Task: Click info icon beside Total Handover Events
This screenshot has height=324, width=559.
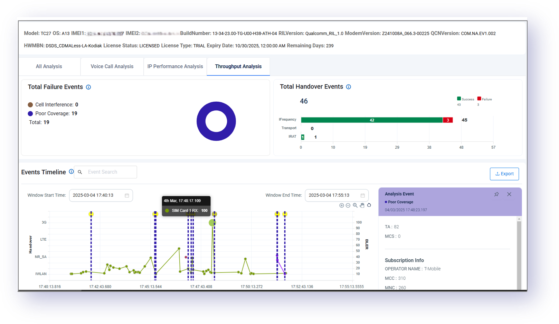Action: [x=349, y=87]
